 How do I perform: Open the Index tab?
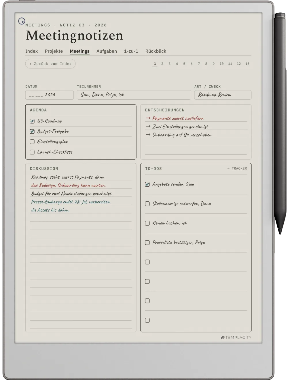coord(31,51)
